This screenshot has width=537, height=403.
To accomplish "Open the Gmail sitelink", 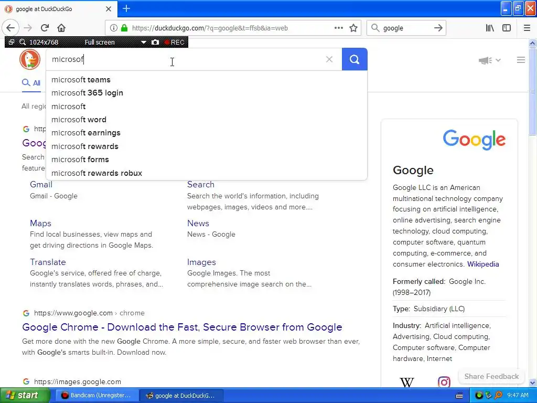I will 41,184.
